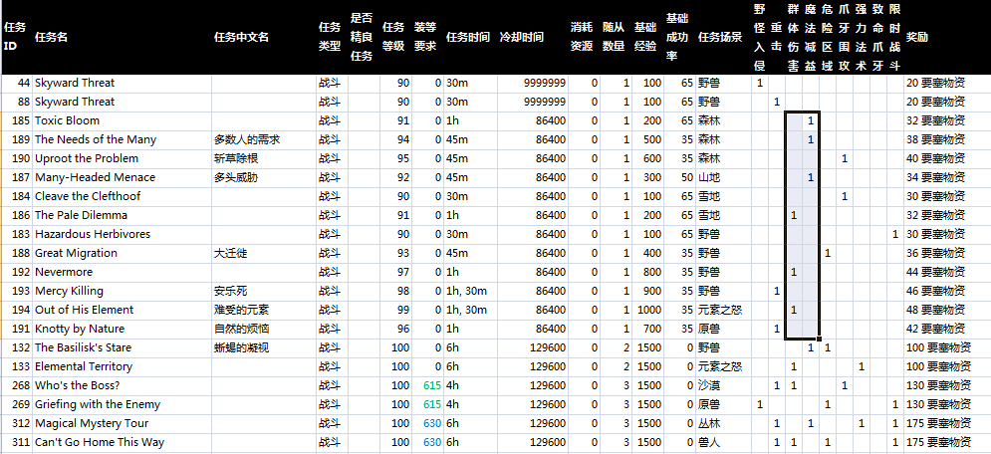The image size is (991, 454).
Task: Click the 奖励 column header
Action: click(x=917, y=37)
